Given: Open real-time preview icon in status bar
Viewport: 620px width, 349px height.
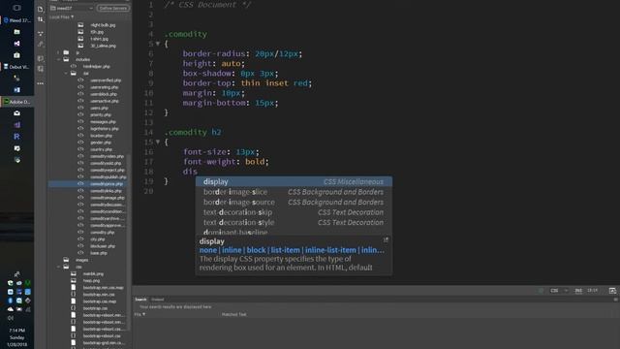Looking at the screenshot, I should 612,291.
